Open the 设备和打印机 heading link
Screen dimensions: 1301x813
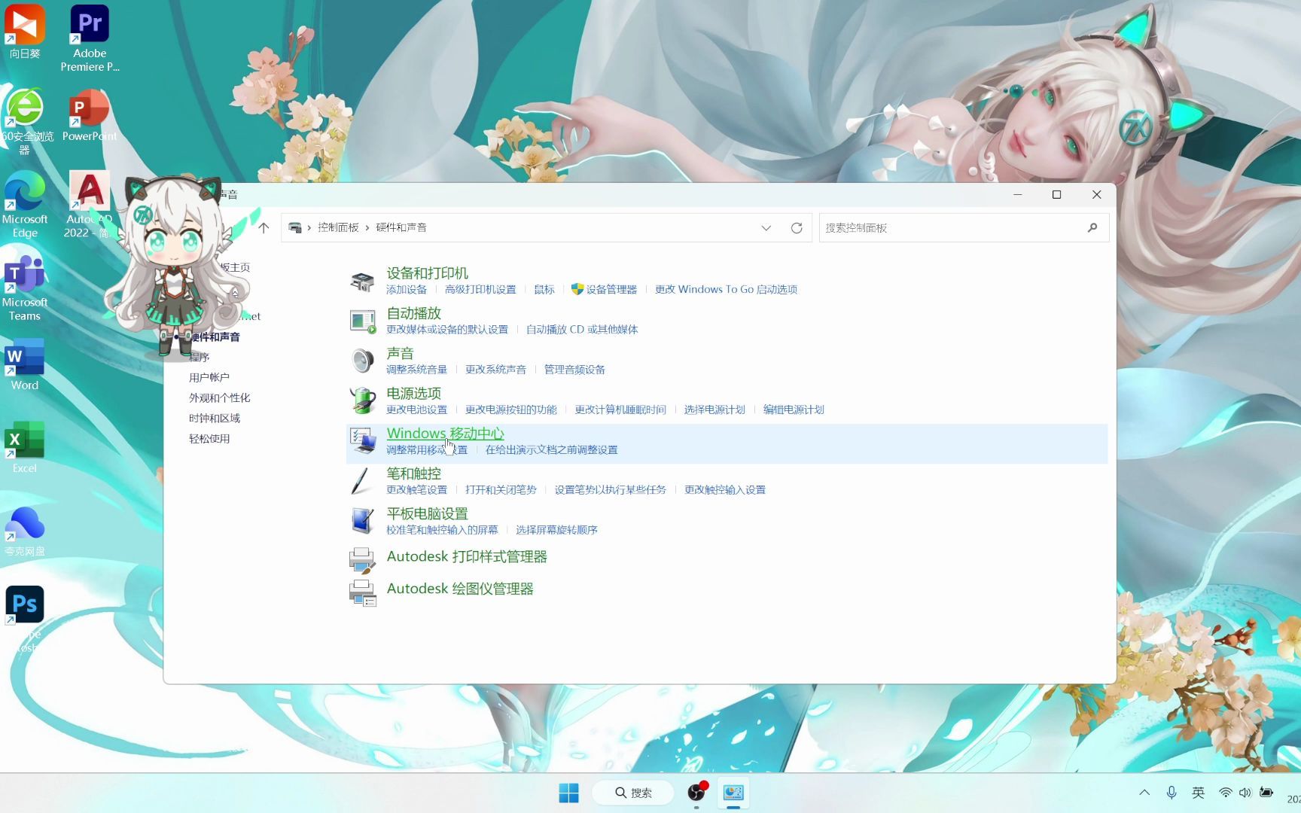point(427,273)
